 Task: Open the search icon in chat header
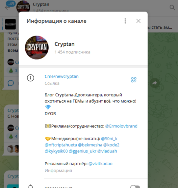[x=172, y=8]
